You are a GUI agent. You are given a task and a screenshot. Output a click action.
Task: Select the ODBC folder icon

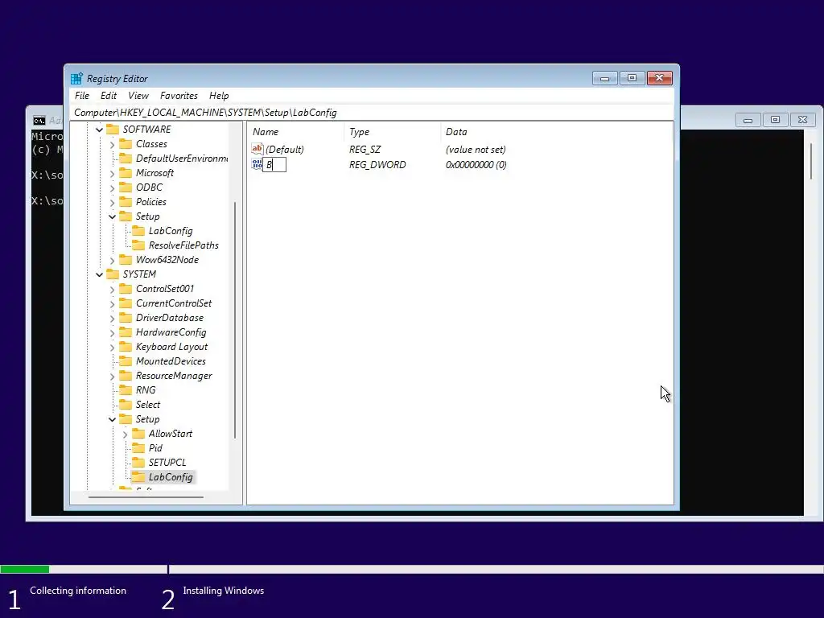(126, 187)
